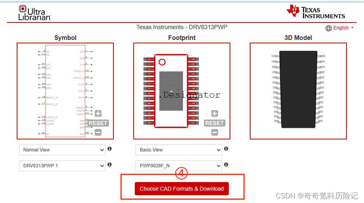Zoom out on the Footprint preview
Screen dimensions: 364x203
click(215, 132)
